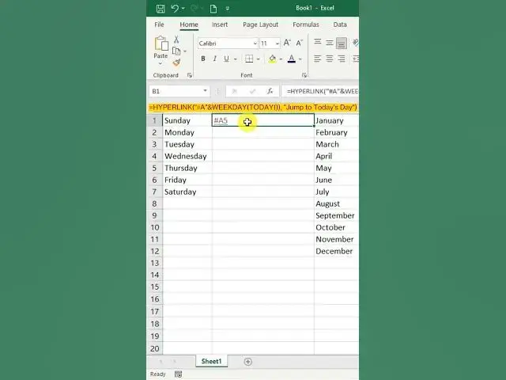Select the Saturday cell
Screen dimensions: 506x380
pos(187,192)
